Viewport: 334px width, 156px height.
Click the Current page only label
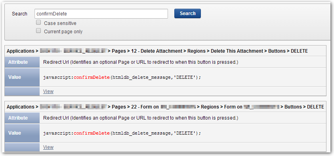coord(63,32)
